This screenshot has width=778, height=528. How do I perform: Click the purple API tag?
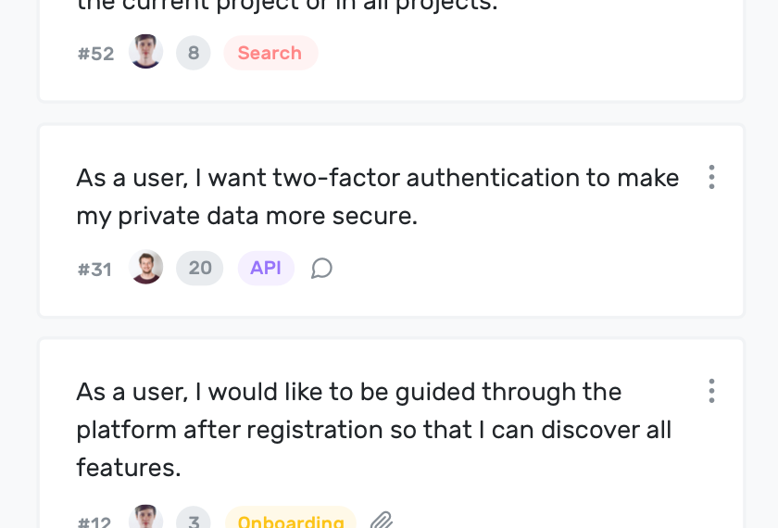pyautogui.click(x=266, y=268)
